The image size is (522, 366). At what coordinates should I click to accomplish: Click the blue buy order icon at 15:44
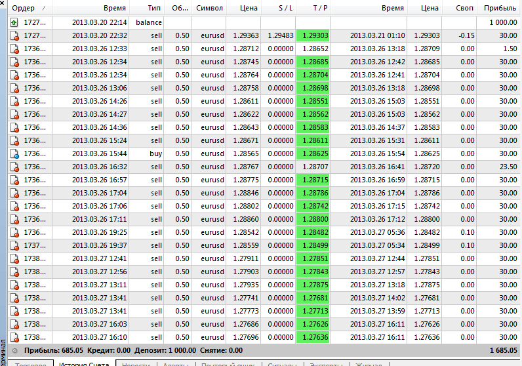pos(14,154)
